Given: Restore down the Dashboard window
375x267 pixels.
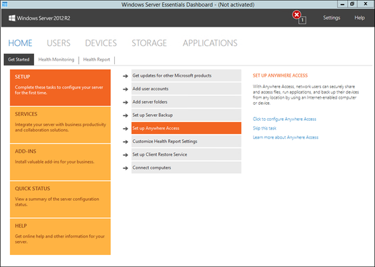Looking at the screenshot, I should tap(352, 4).
